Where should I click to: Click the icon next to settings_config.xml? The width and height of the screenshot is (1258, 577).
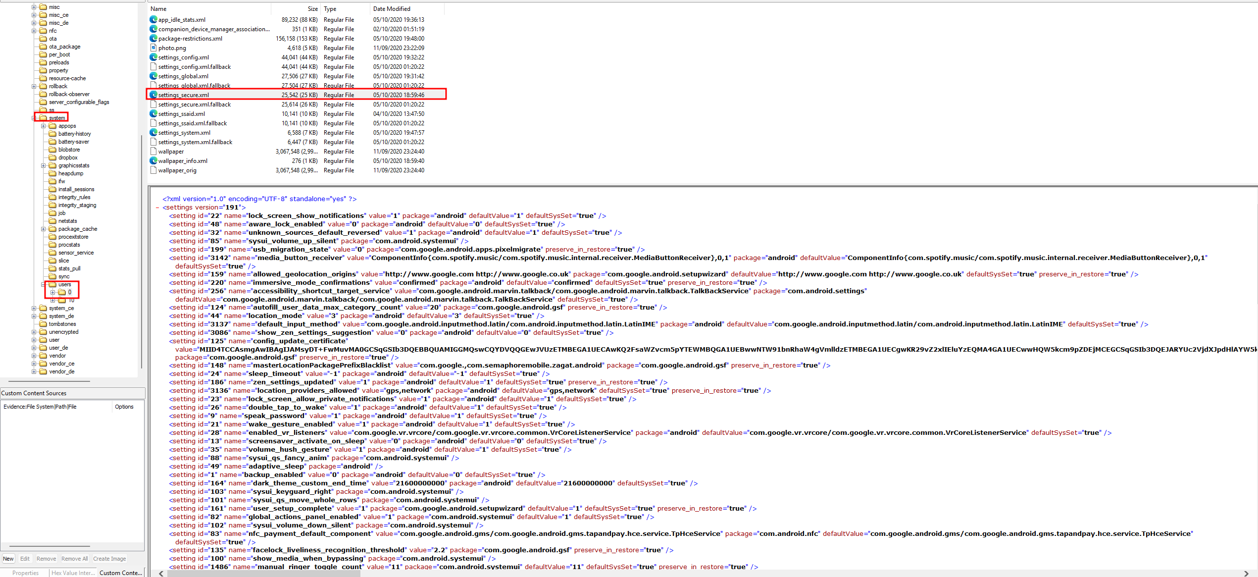[153, 57]
